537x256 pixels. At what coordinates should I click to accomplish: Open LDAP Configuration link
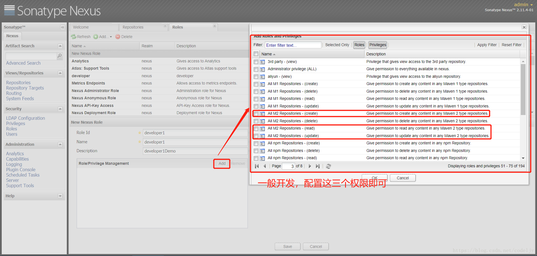coord(25,118)
